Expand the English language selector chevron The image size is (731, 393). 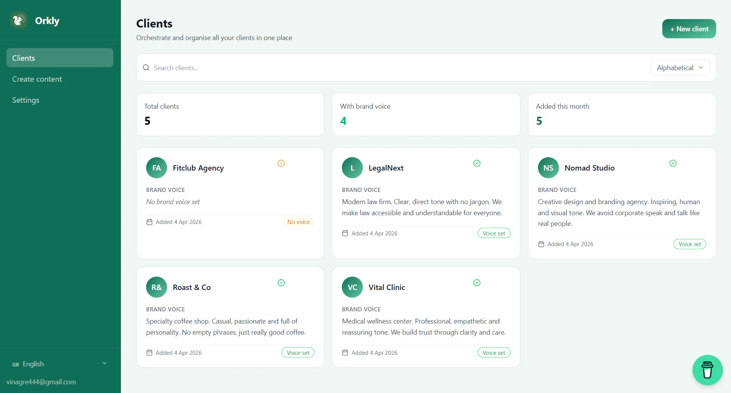click(105, 363)
